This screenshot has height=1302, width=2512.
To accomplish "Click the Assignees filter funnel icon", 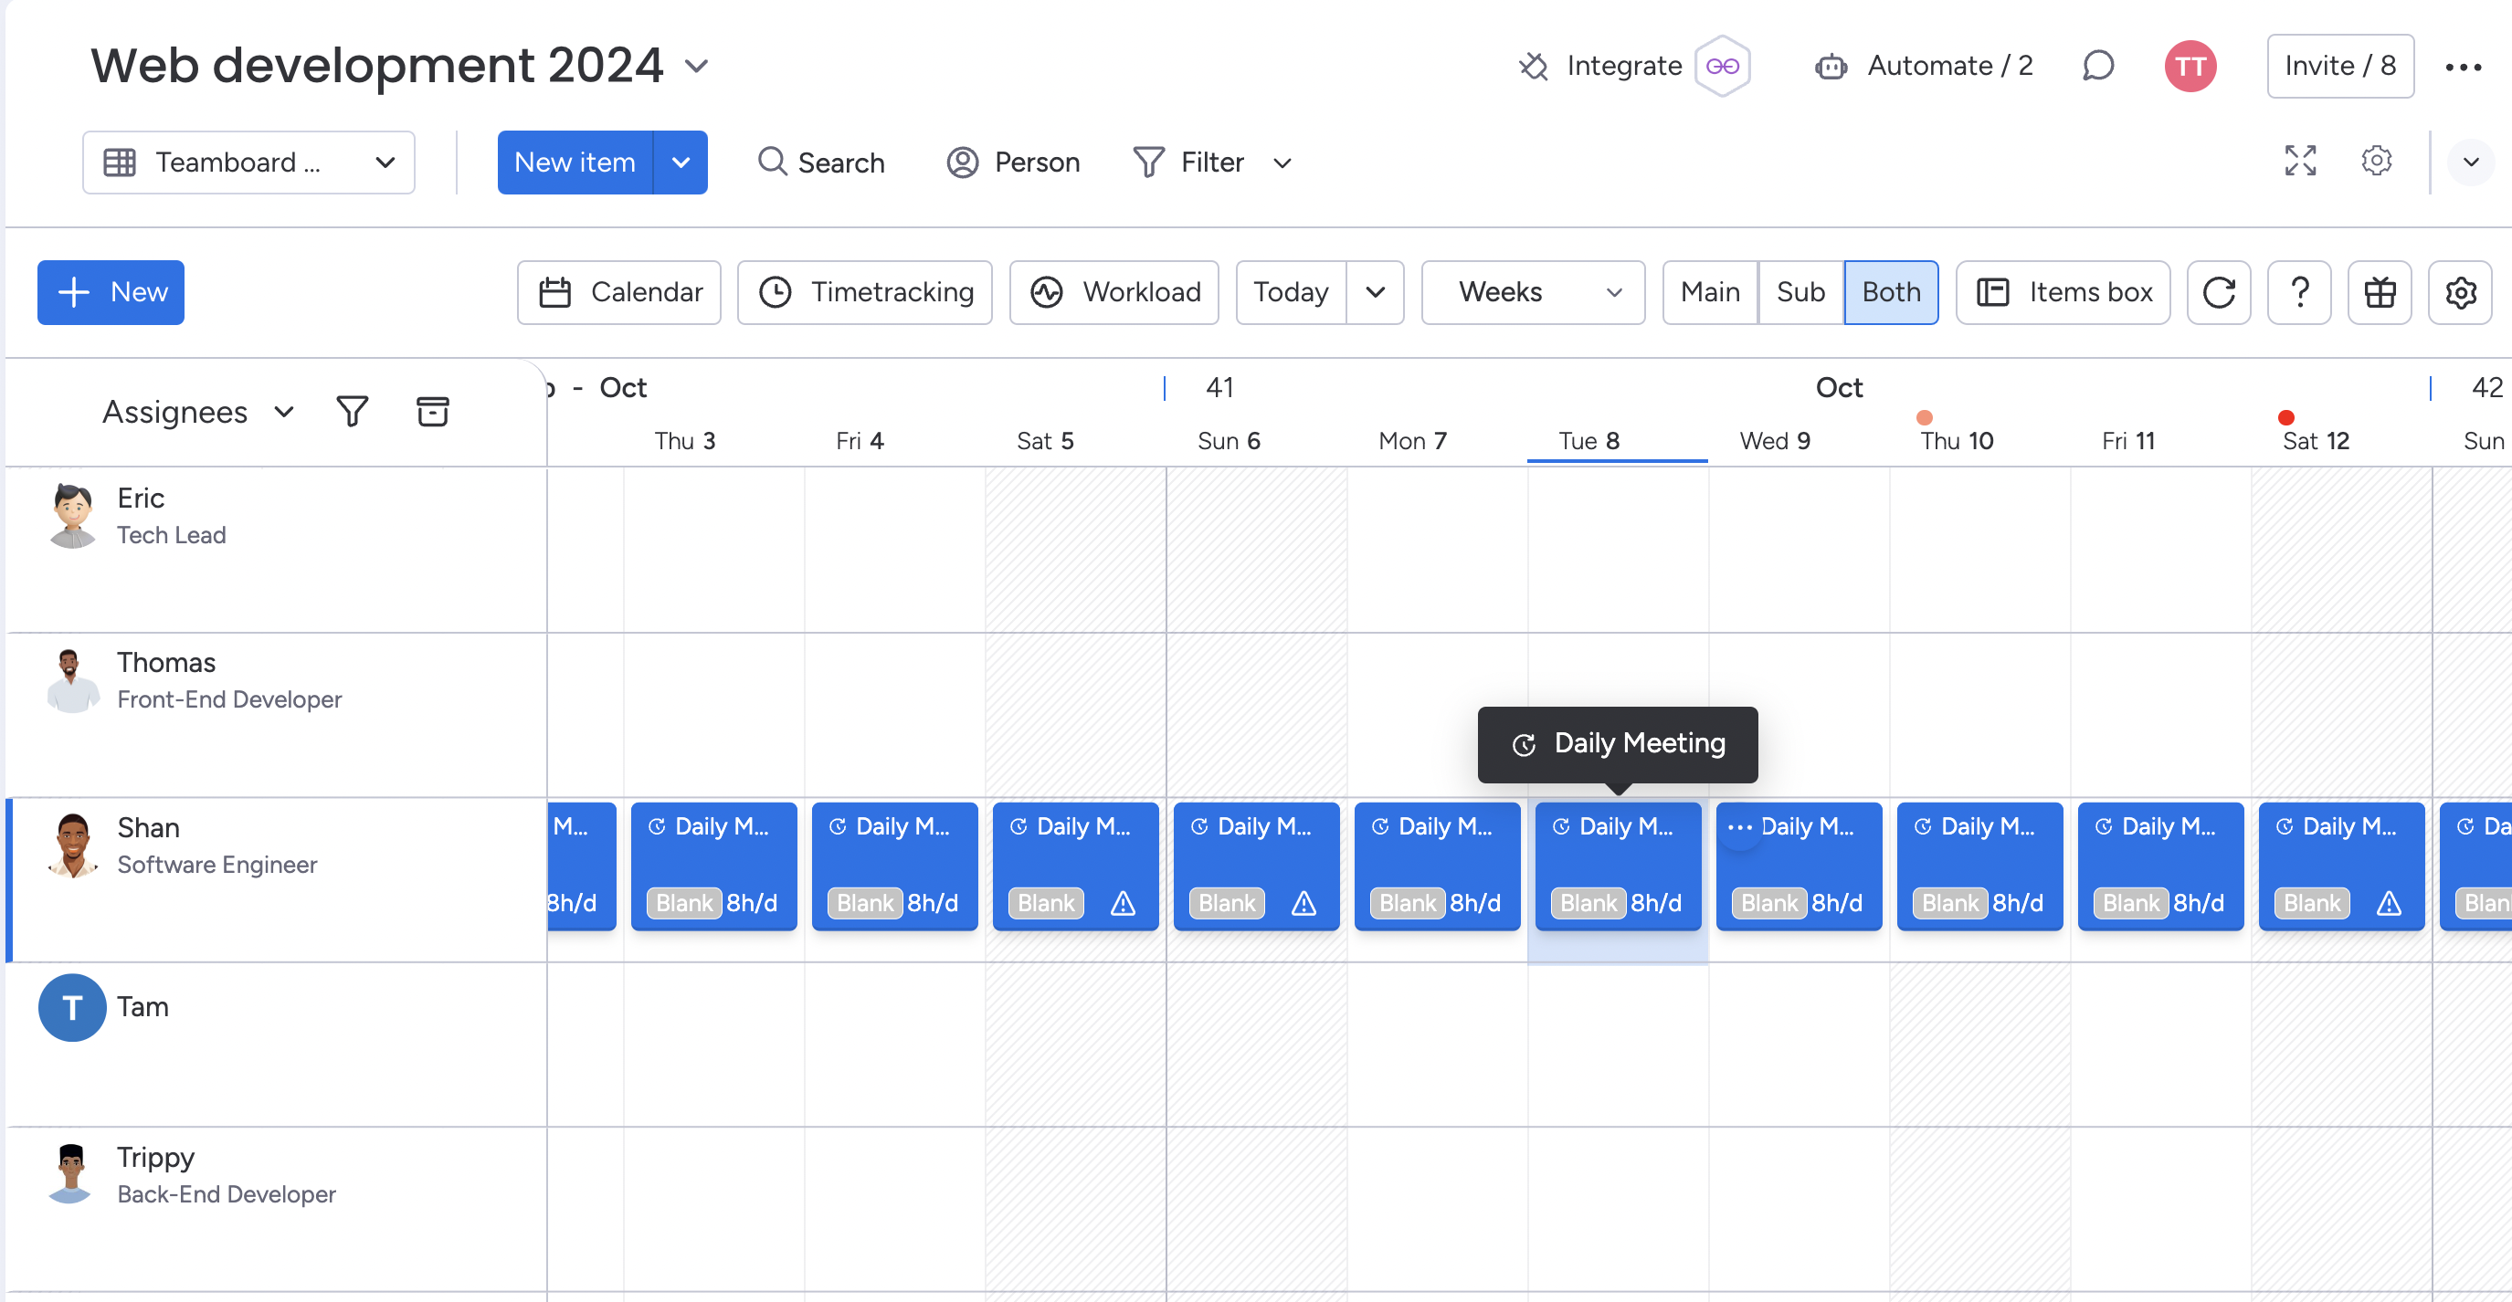I will pyautogui.click(x=352, y=411).
